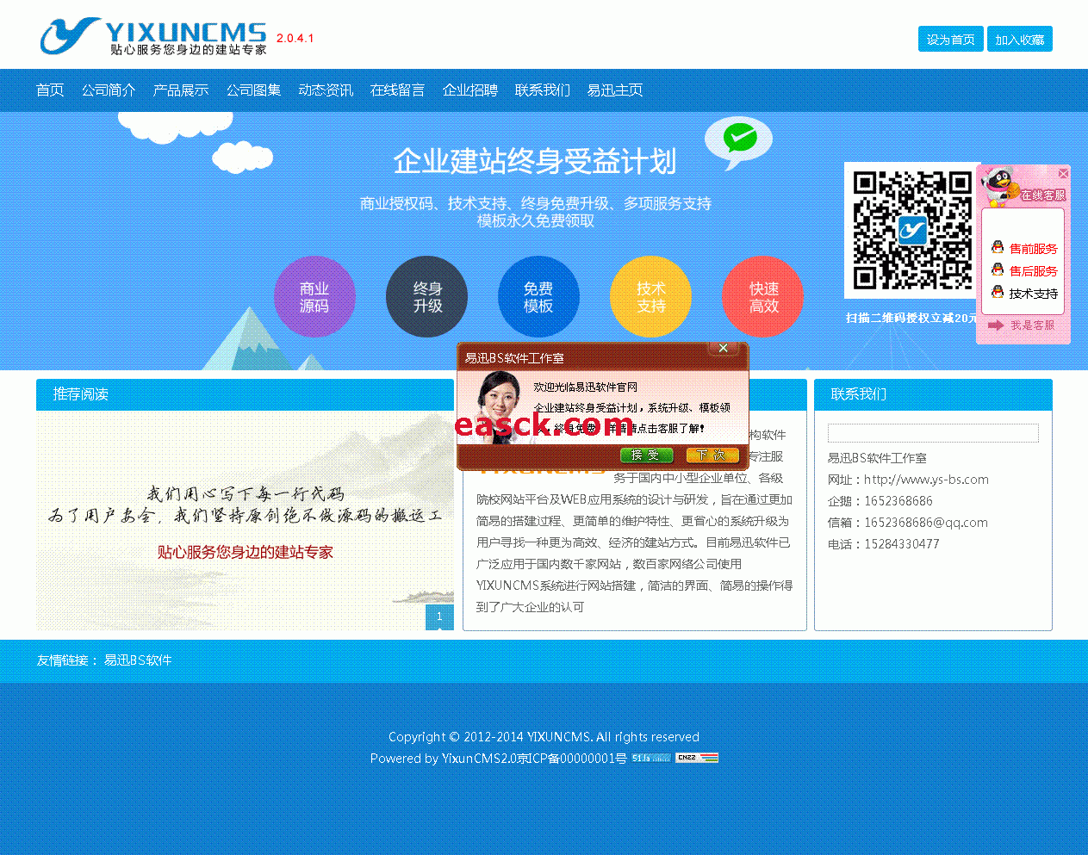The image size is (1088, 855).
Task: Click the 友情链接 label
Action: click(67, 660)
